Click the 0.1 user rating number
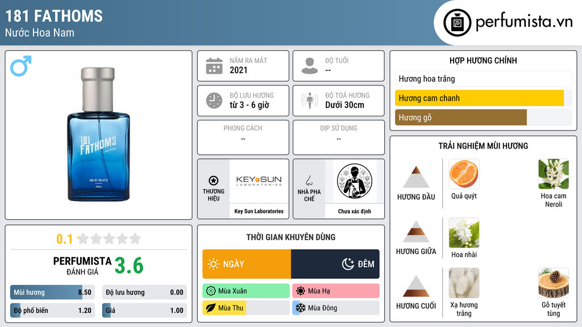Viewport: 582px width, 327px height. pos(65,239)
